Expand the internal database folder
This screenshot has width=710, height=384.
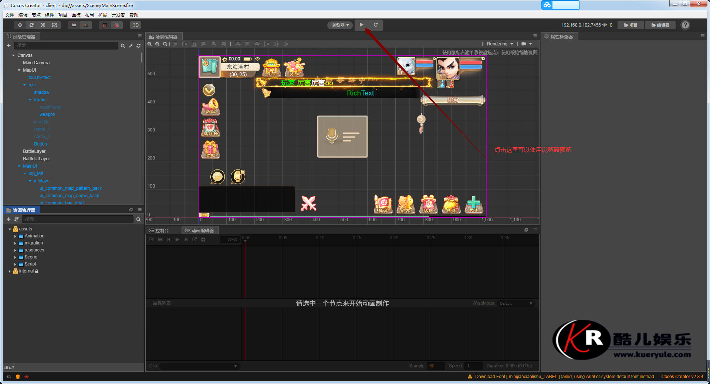(10, 271)
